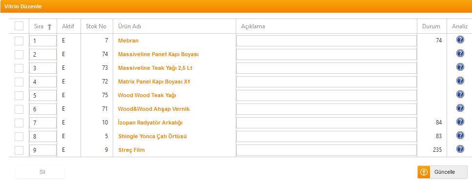Image resolution: width=472 pixels, height=186 pixels.
Task: Open İzopan Radyatör Arkalığı product link
Action: coord(150,123)
